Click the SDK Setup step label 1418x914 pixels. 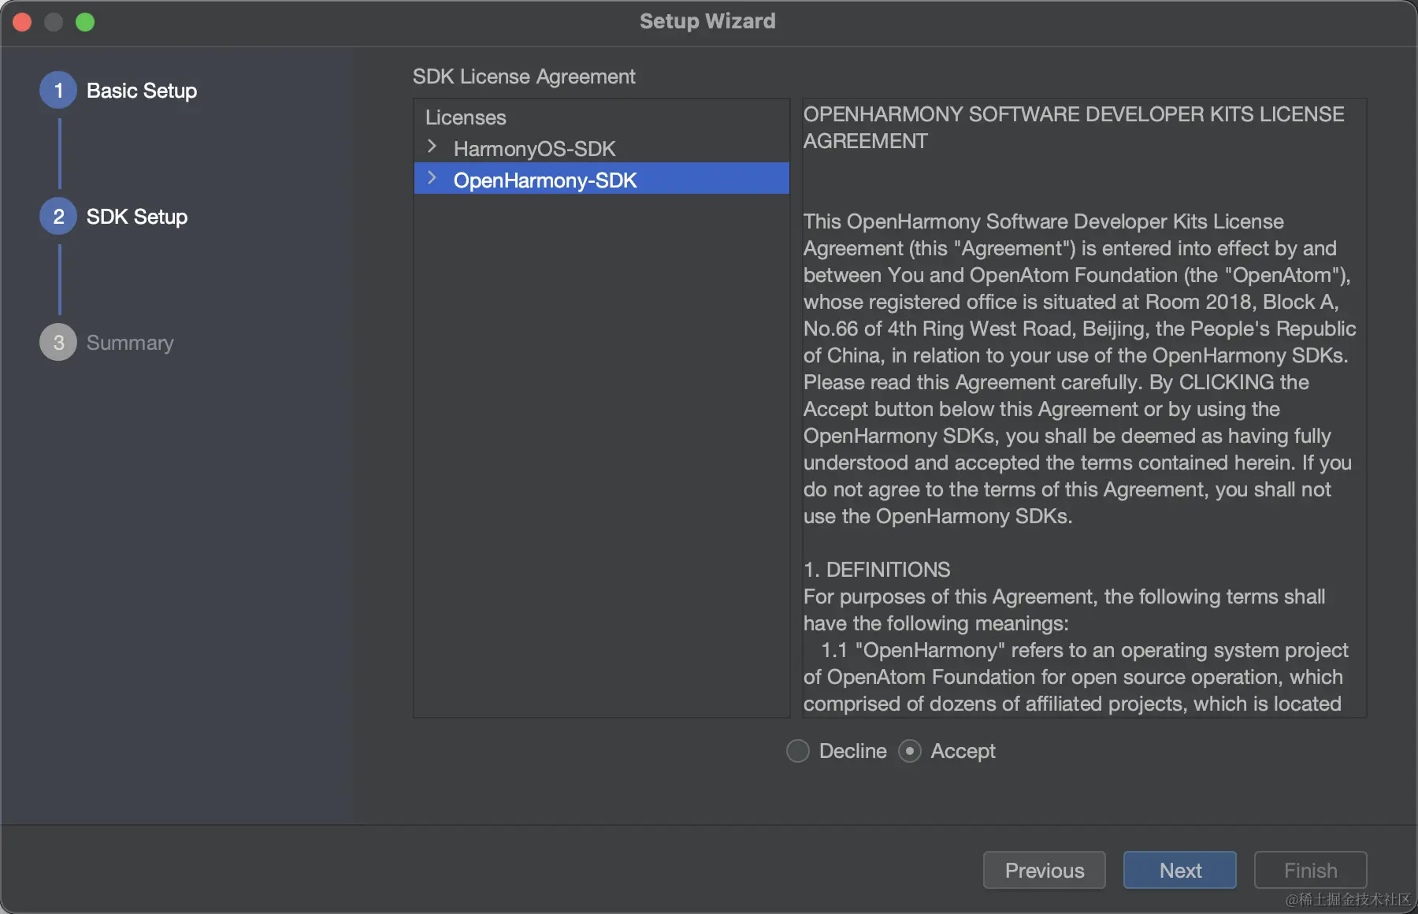coord(137,217)
